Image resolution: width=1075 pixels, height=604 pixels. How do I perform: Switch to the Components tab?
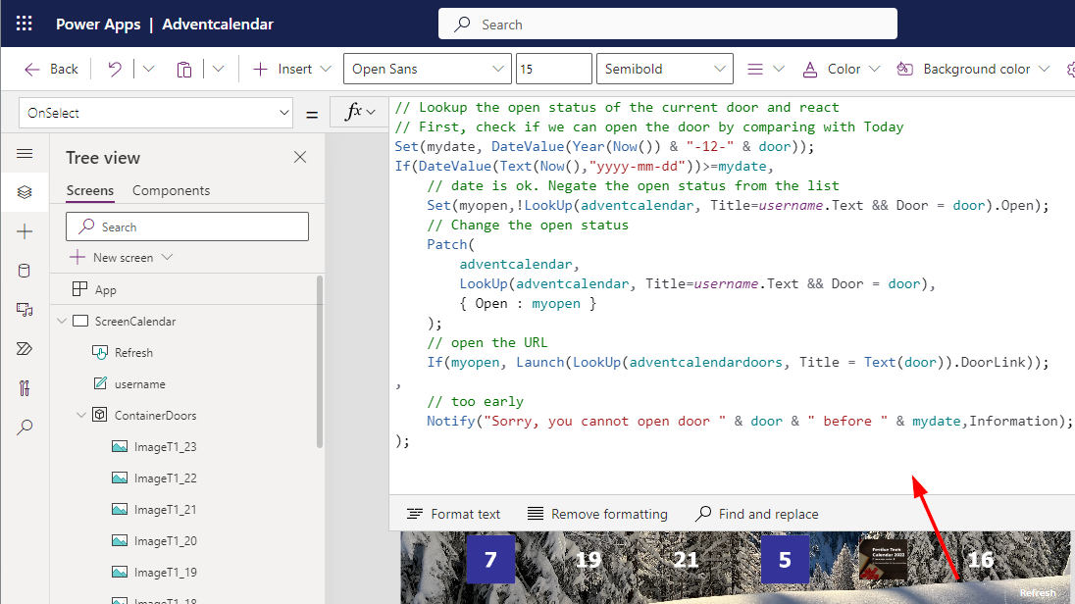click(x=171, y=190)
